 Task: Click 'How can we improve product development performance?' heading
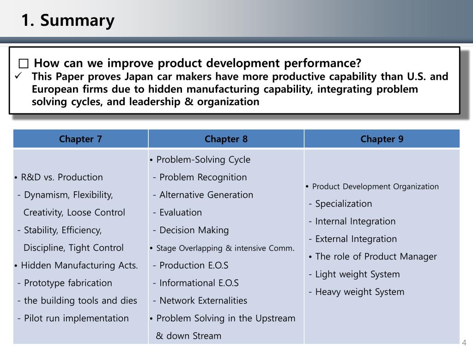(197, 63)
